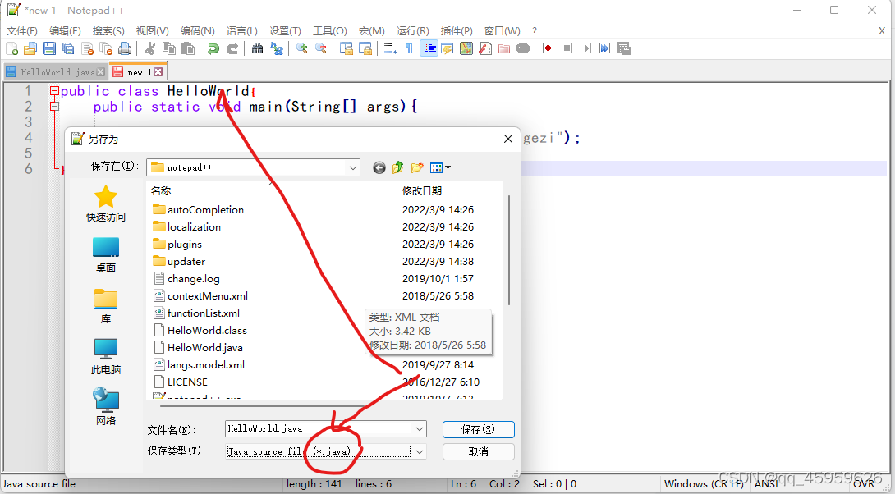The image size is (895, 494).
Task: Click the Playback macro icon
Action: pyautogui.click(x=585, y=48)
